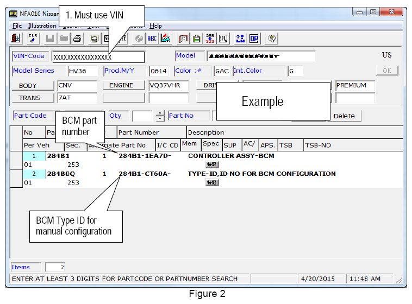Click the time 11:48 AM in status bar
The image size is (412, 304).
[365, 278]
